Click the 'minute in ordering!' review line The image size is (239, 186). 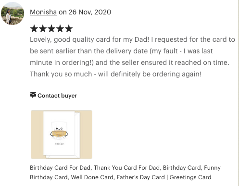129,62
